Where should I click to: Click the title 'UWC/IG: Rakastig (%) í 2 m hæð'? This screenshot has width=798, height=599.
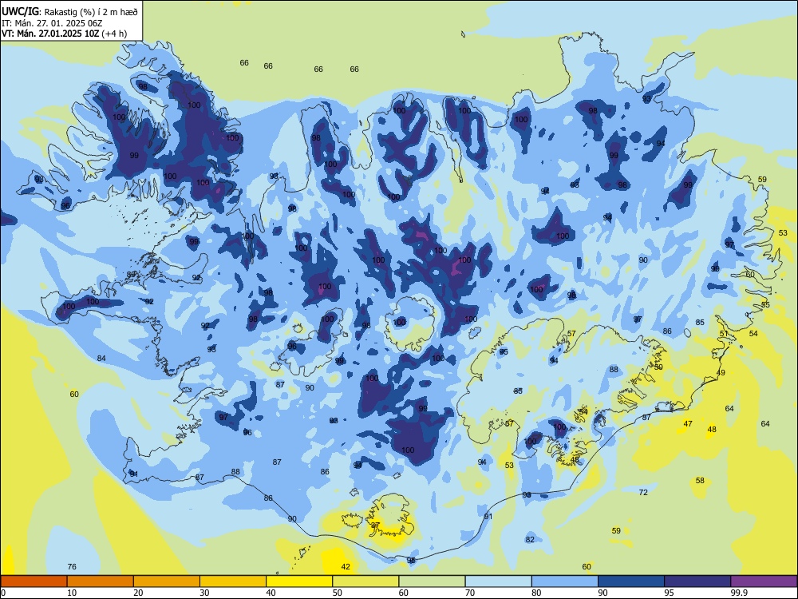coord(69,11)
